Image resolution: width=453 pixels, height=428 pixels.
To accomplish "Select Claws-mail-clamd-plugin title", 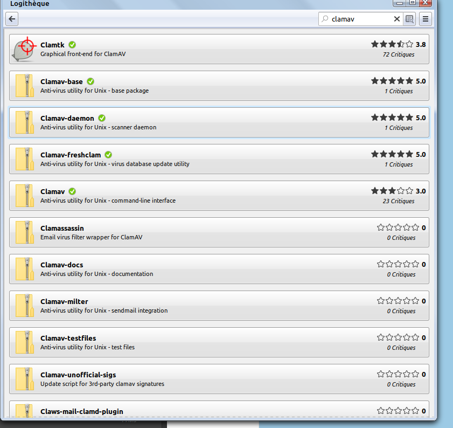I will pyautogui.click(x=82, y=411).
